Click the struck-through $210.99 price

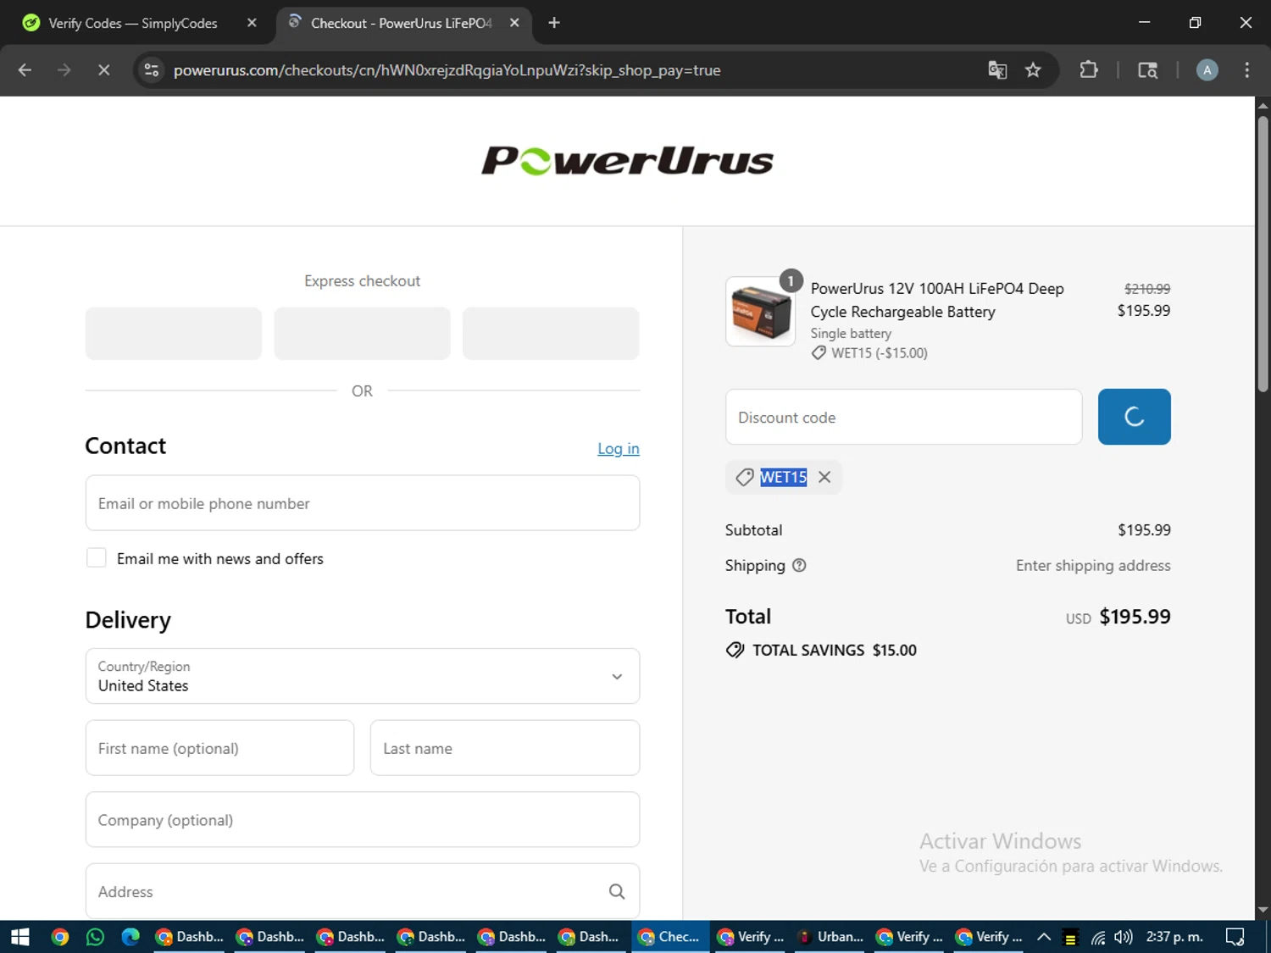[1147, 289]
